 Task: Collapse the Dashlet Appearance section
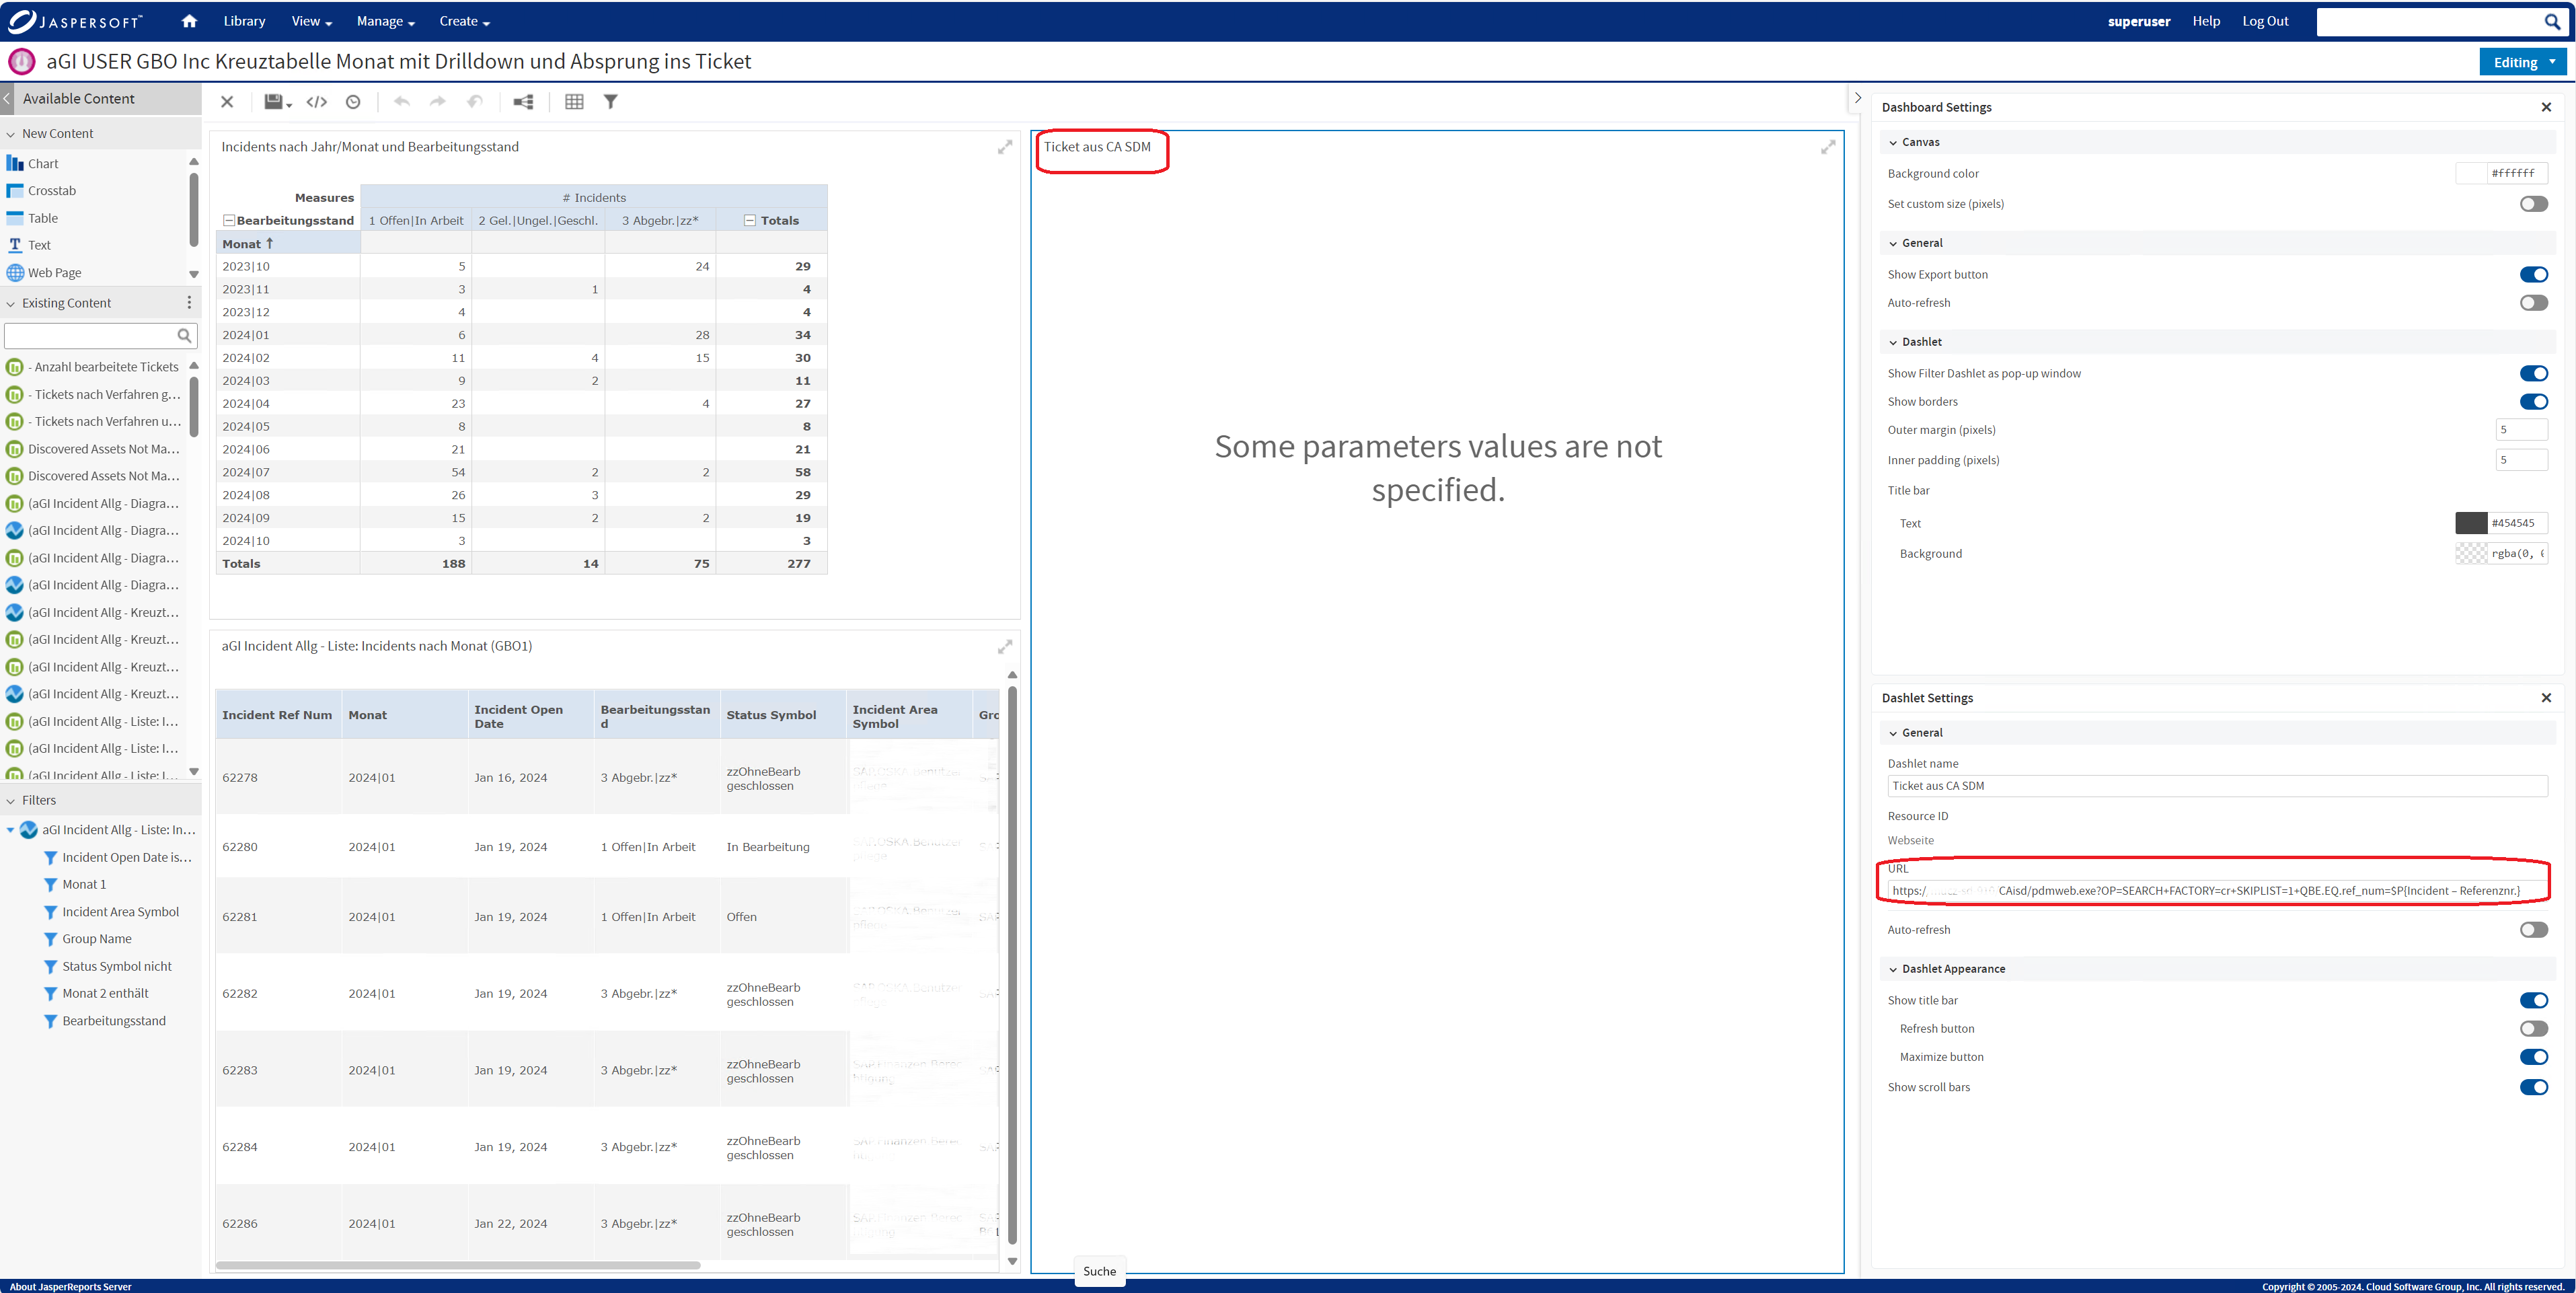(1893, 968)
